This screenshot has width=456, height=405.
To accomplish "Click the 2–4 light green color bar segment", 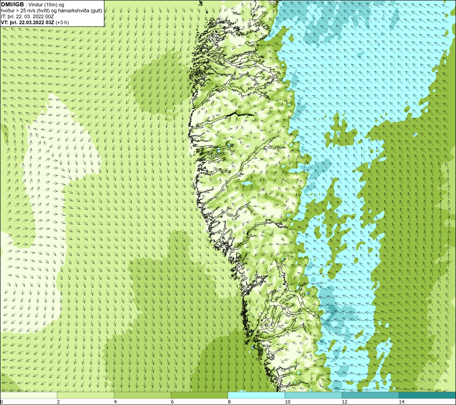I will coord(86,395).
